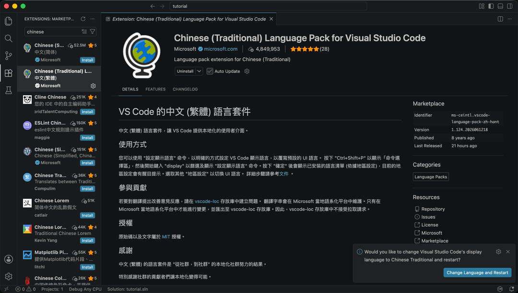The width and height of the screenshot is (518, 293).
Task: Open extension settings gear next to Auto Update
Action: (x=247, y=71)
